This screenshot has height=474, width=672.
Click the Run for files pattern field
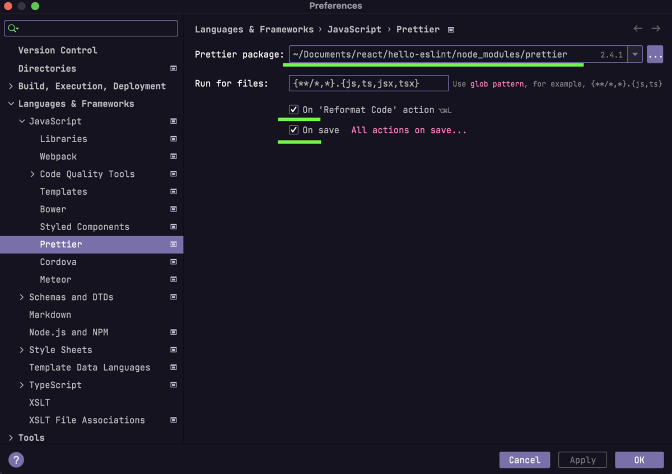coord(368,83)
